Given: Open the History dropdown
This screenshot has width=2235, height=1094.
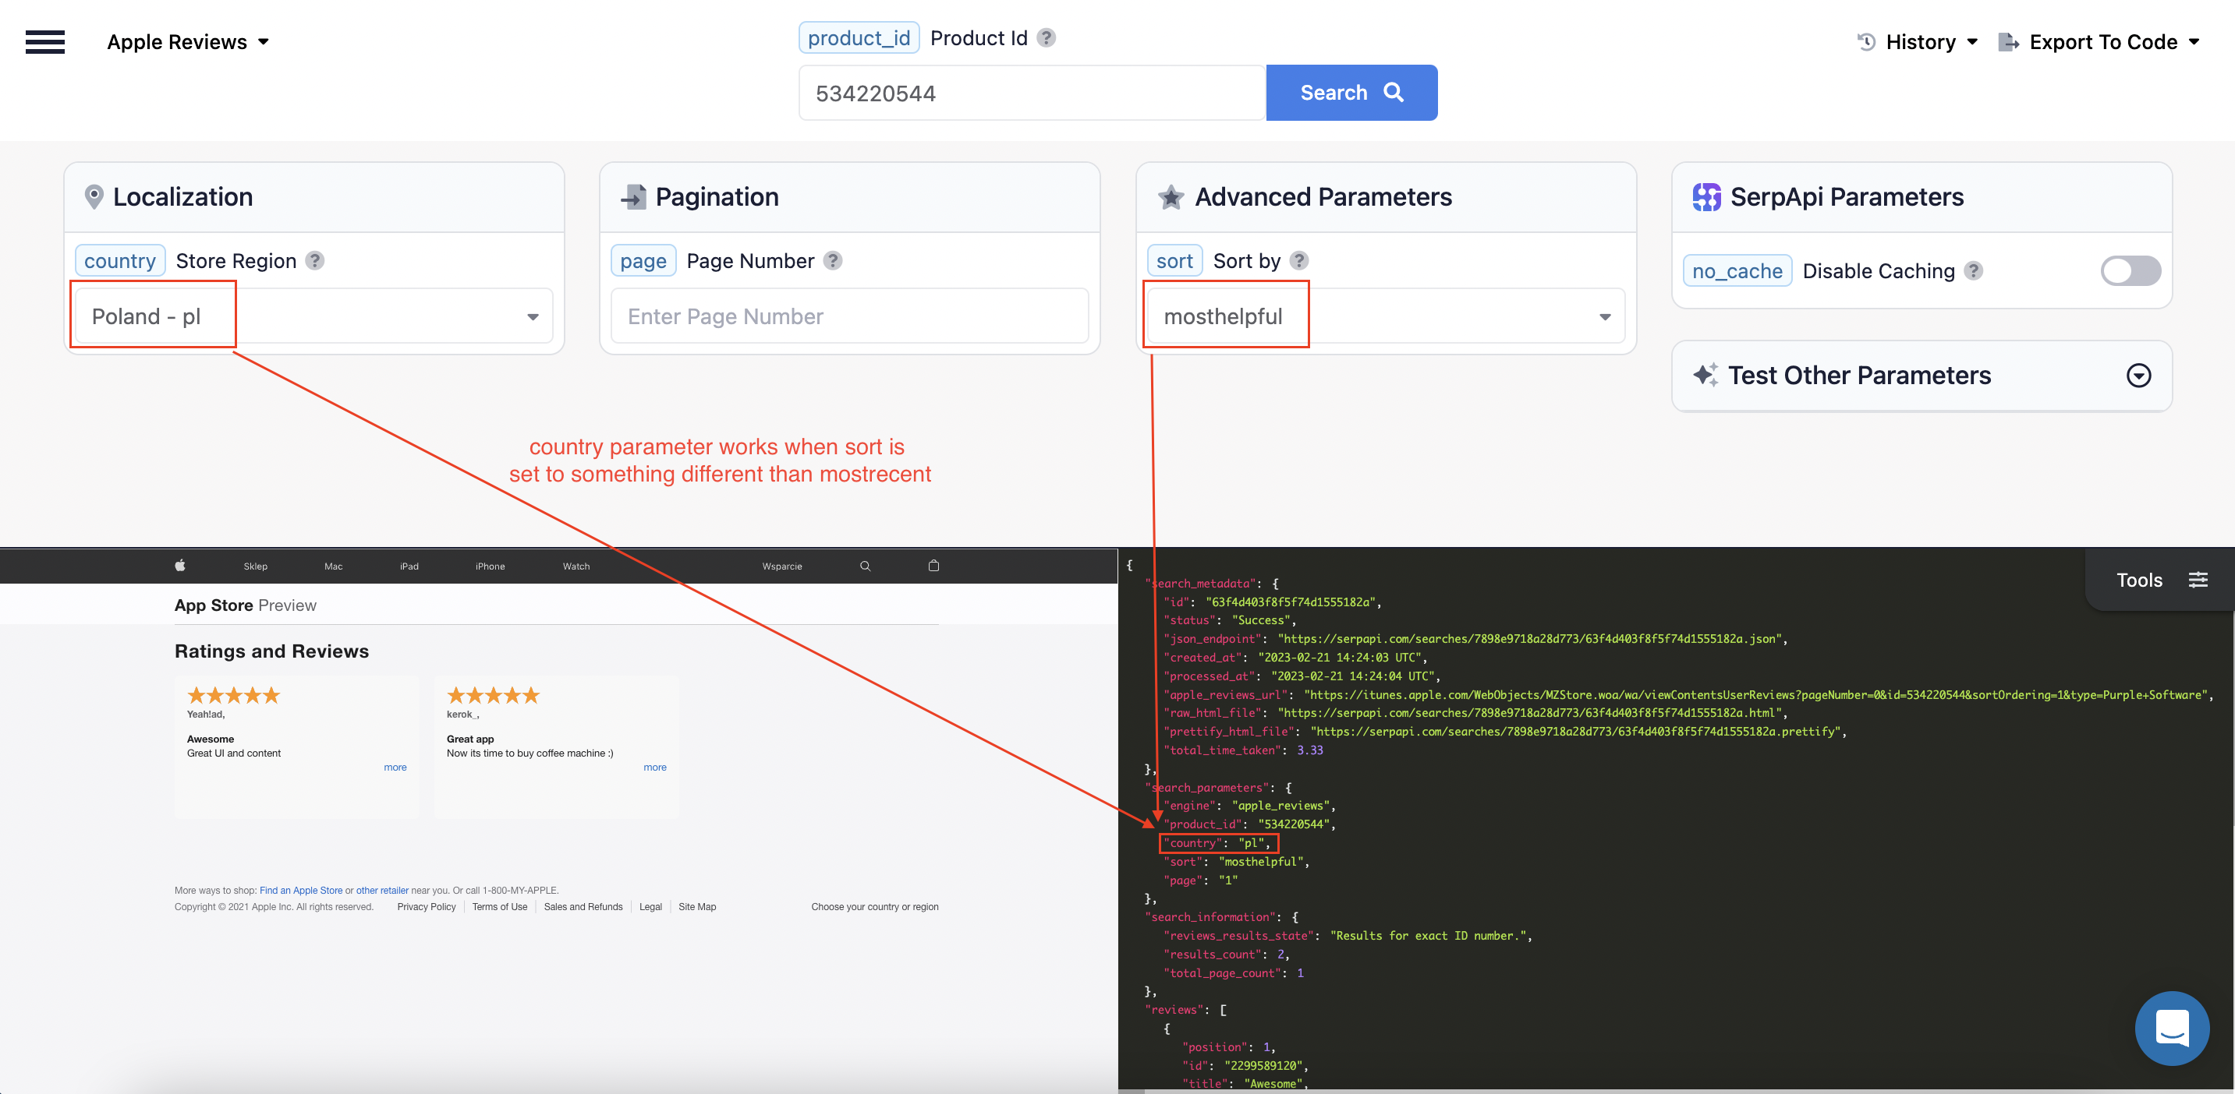Looking at the screenshot, I should click(x=1918, y=41).
